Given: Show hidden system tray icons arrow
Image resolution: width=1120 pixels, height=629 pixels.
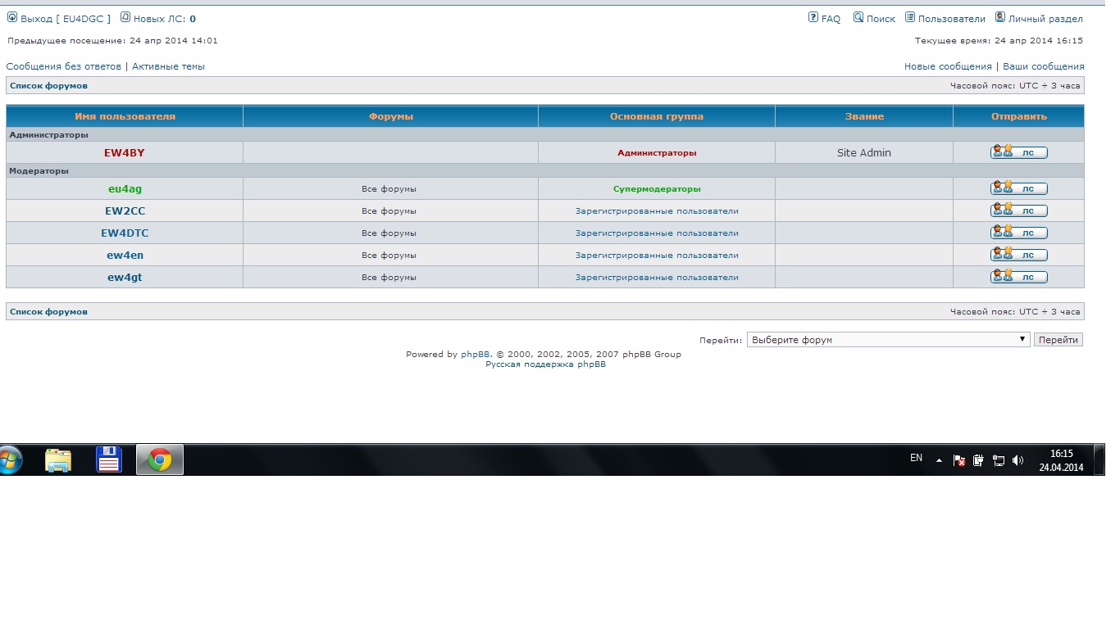Looking at the screenshot, I should pos(939,460).
